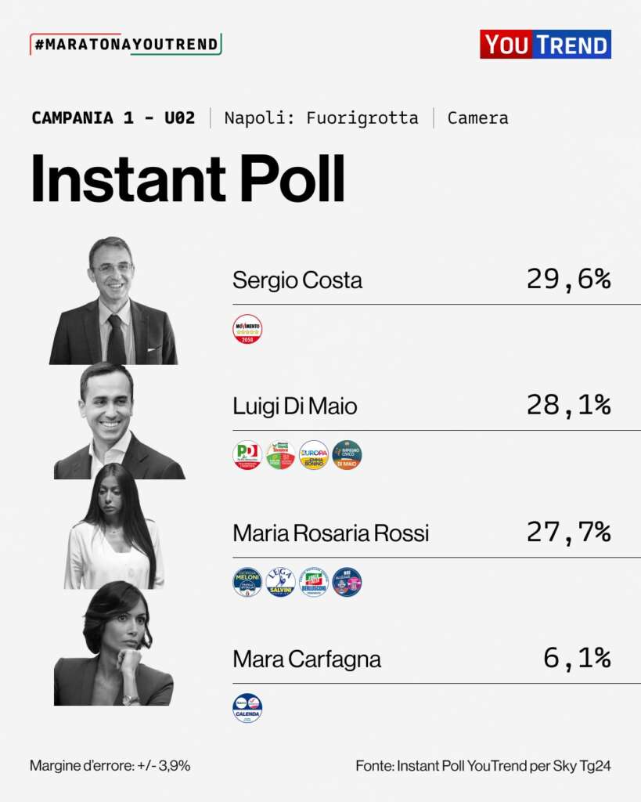Click the Impegno Civico Di Maio logo
Image resolution: width=641 pixels, height=802 pixels.
[347, 455]
